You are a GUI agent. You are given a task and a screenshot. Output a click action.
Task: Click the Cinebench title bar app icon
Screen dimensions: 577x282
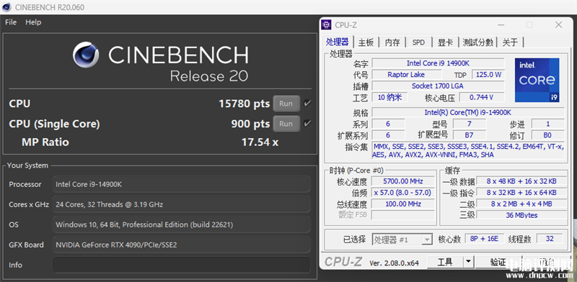pos(6,7)
